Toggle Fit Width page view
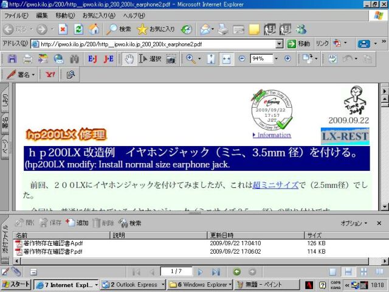The width and height of the screenshot is (389, 292). [226, 59]
